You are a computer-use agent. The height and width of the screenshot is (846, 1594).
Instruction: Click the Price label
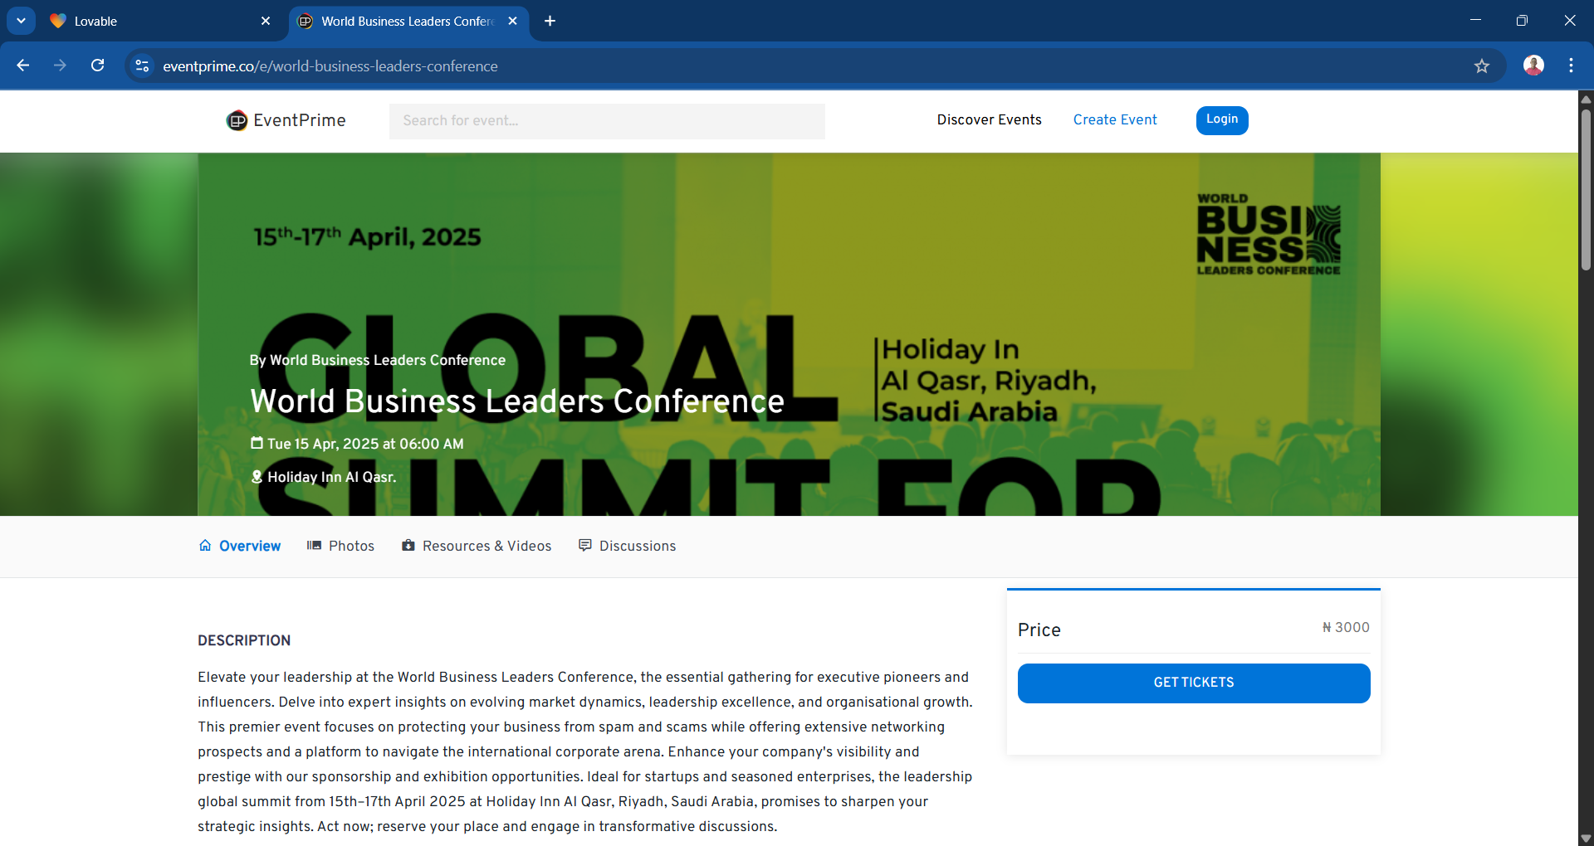(1039, 630)
